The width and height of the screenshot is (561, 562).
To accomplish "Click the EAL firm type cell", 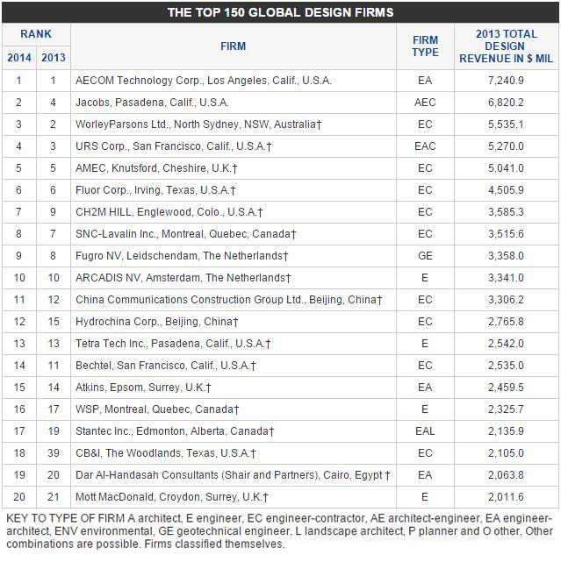I will coord(425,431).
